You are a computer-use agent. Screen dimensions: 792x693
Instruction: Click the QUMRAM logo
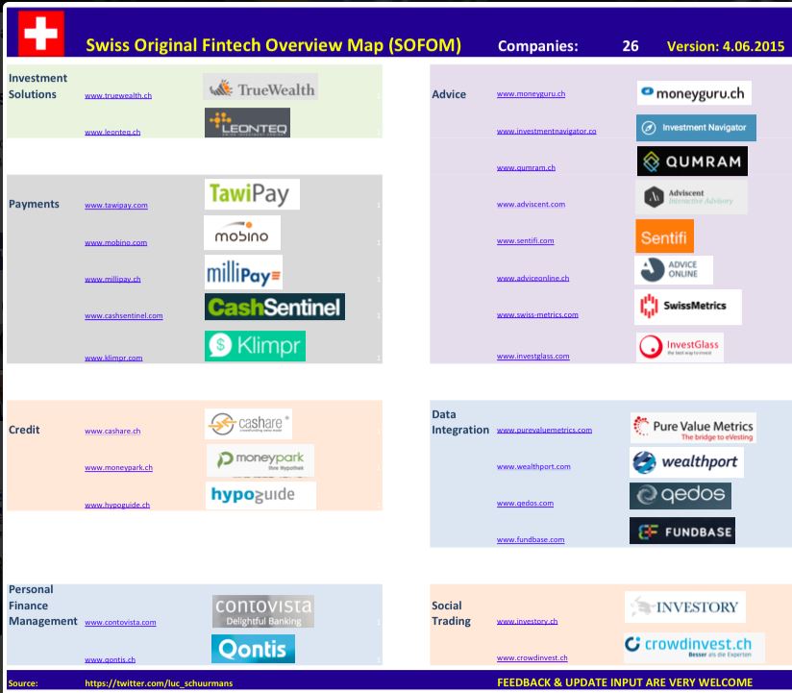(692, 161)
